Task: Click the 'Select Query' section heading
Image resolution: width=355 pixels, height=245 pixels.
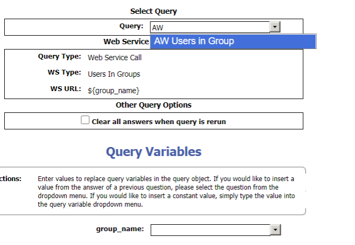Action: 154,11
